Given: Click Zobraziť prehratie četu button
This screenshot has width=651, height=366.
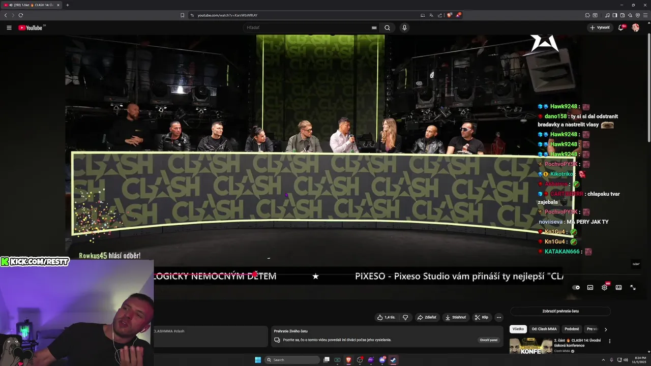Looking at the screenshot, I should 560,311.
